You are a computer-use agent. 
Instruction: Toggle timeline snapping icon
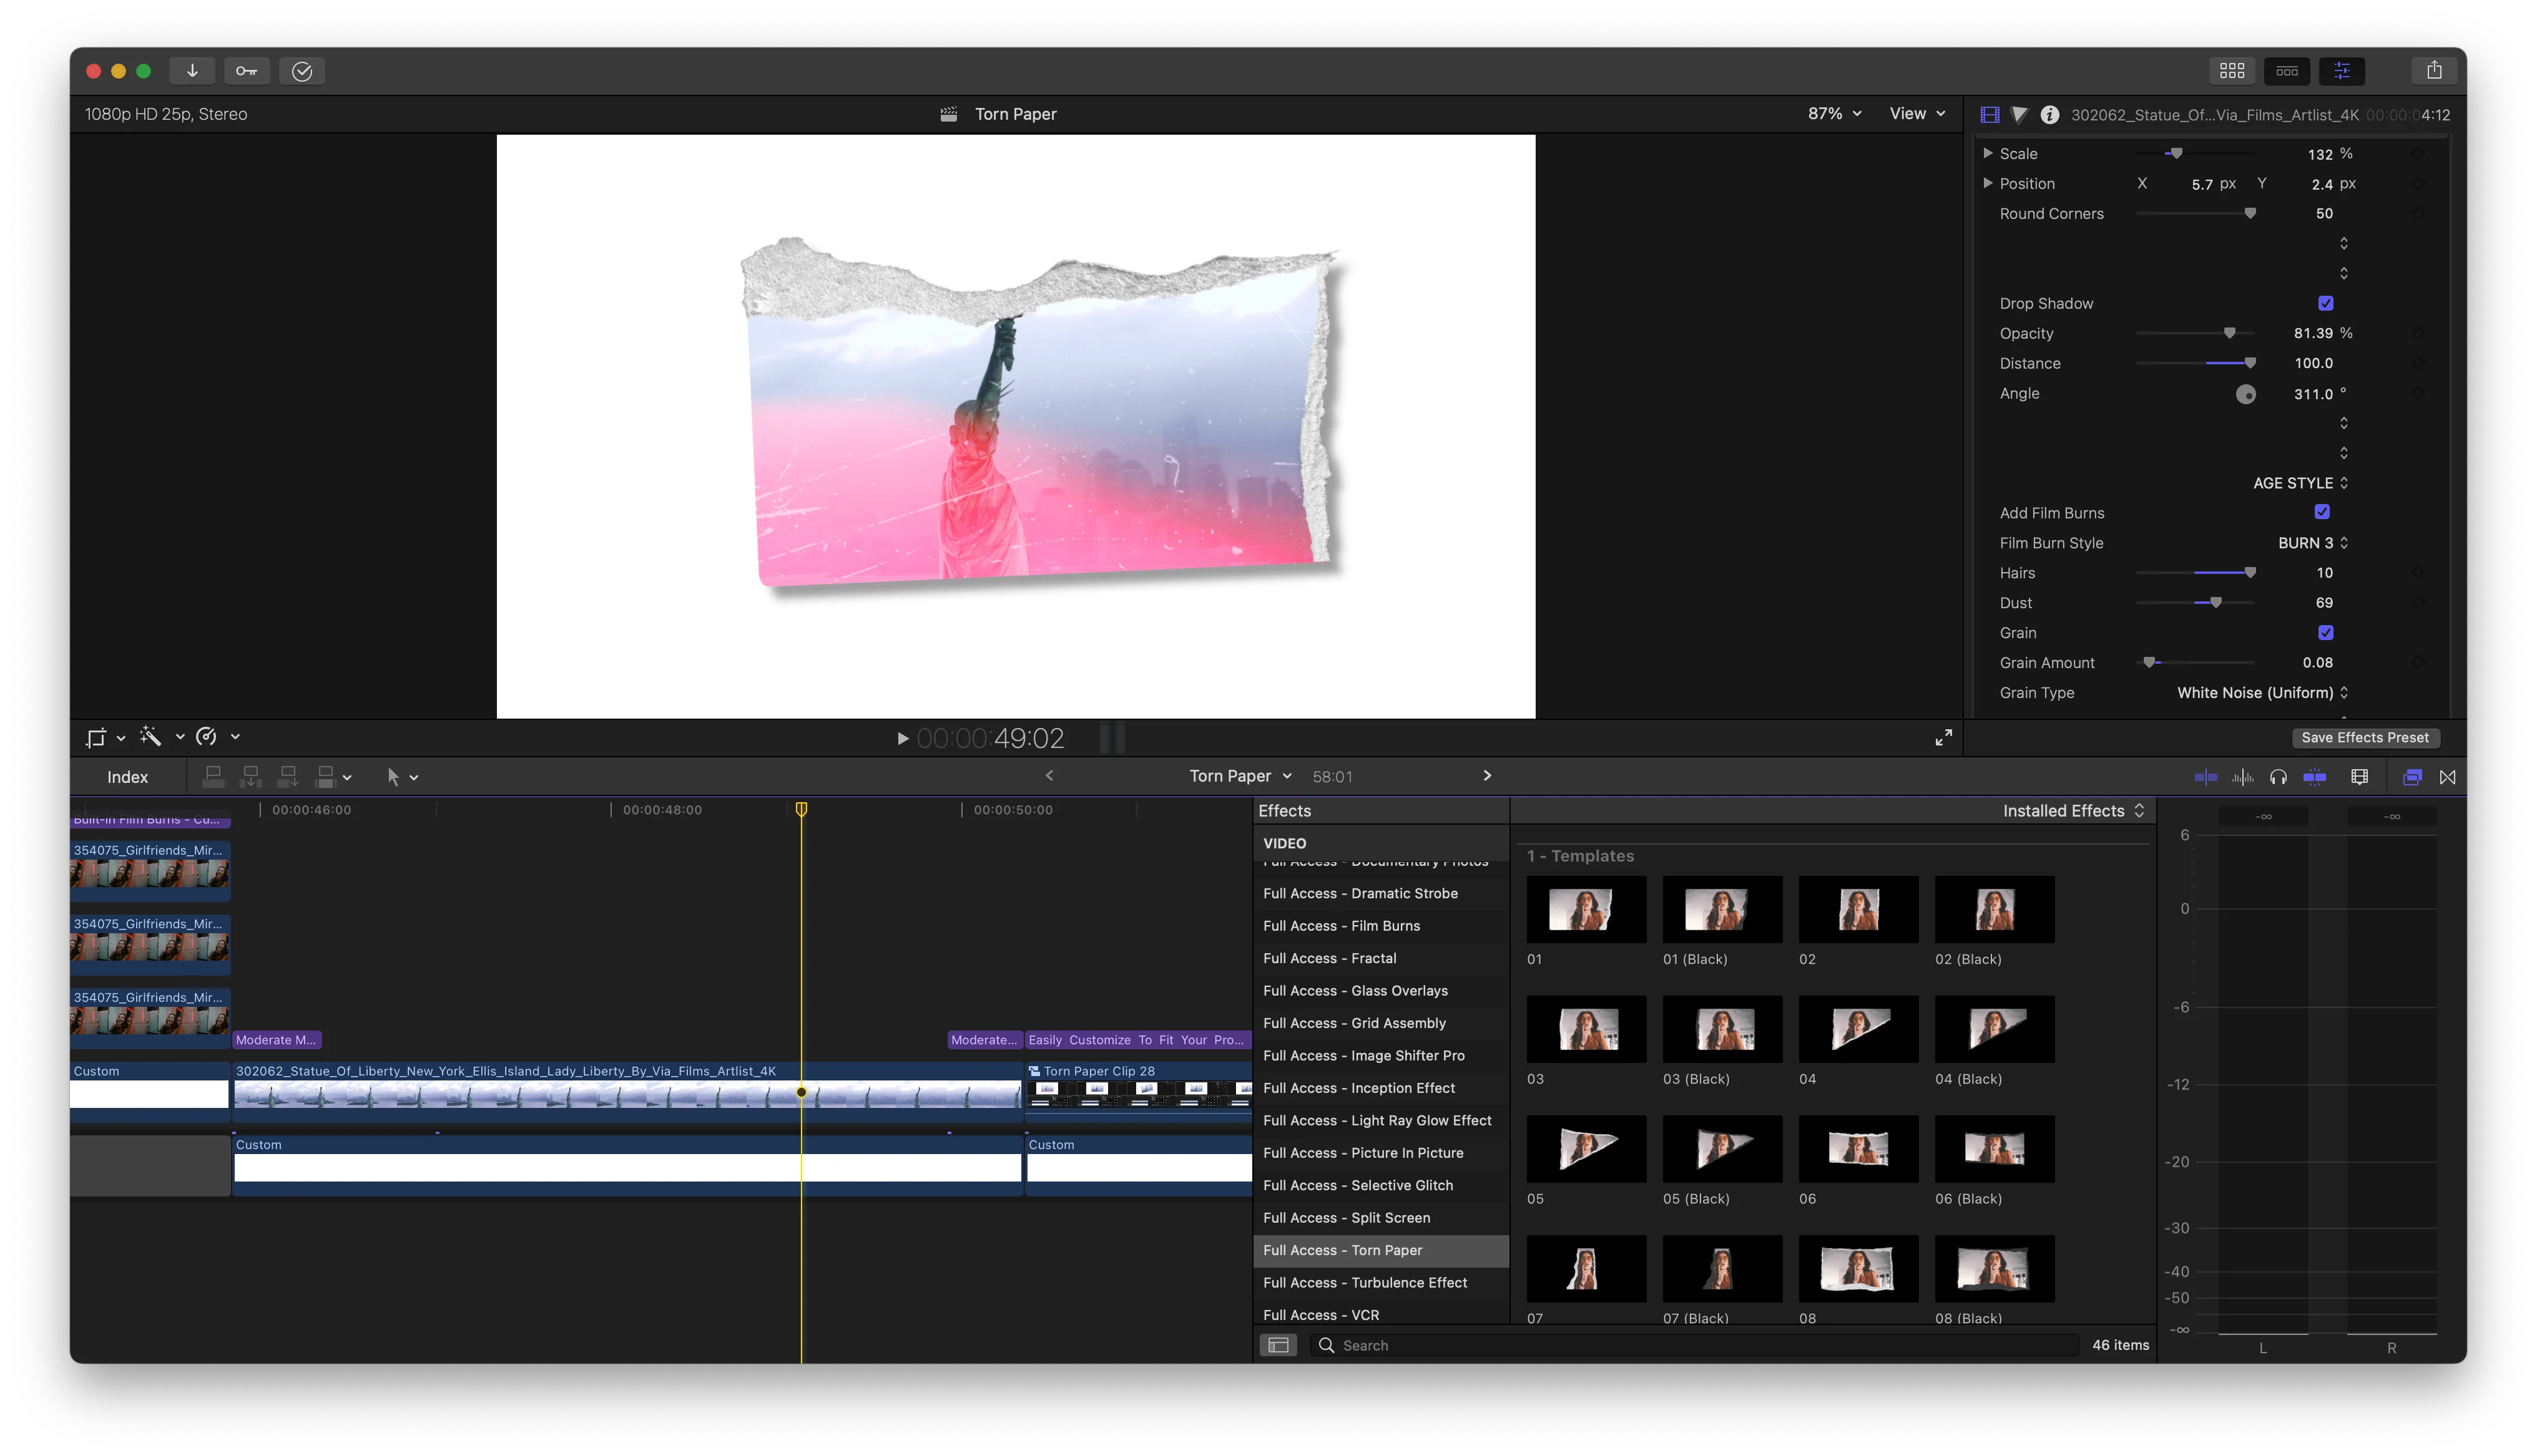2314,777
